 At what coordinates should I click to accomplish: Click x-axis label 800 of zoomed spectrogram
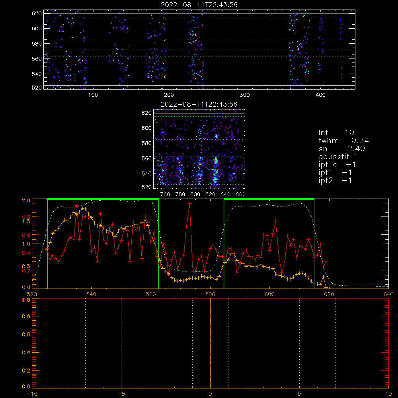pos(195,195)
